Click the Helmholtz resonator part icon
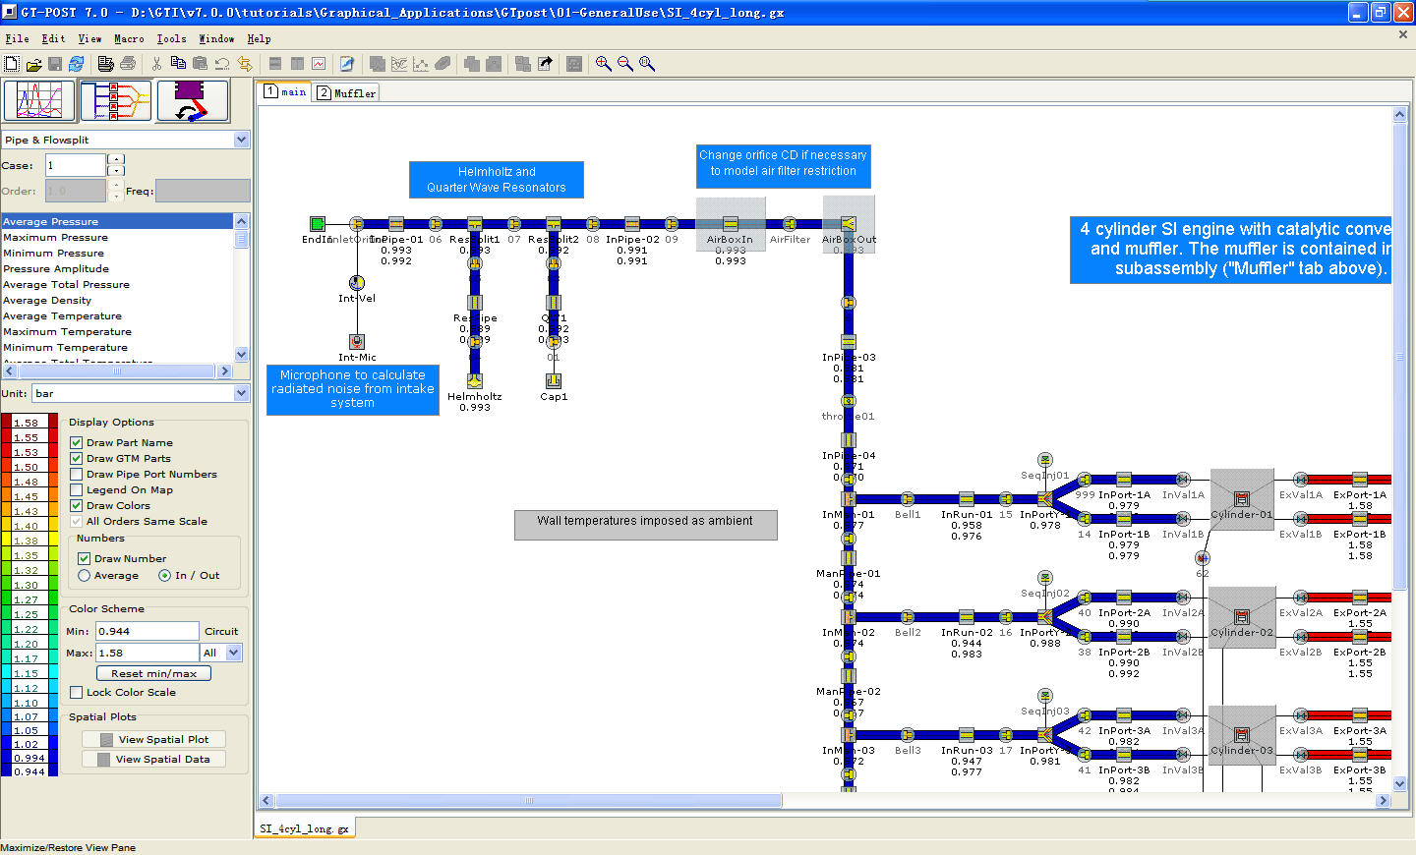The image size is (1416, 855). [475, 381]
